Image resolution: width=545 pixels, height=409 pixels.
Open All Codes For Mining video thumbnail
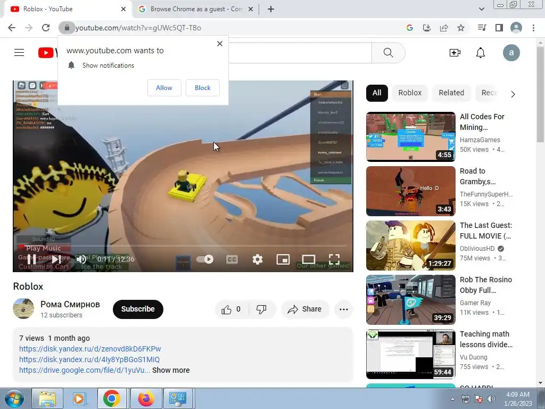[x=410, y=137]
